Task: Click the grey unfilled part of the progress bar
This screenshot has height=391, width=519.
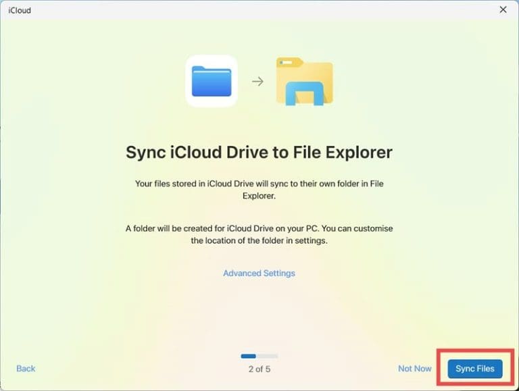Action: pos(268,356)
